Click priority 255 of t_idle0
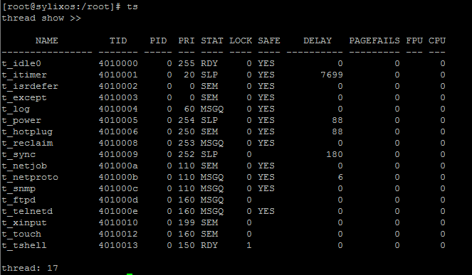This screenshot has height=275, width=472. click(187, 64)
